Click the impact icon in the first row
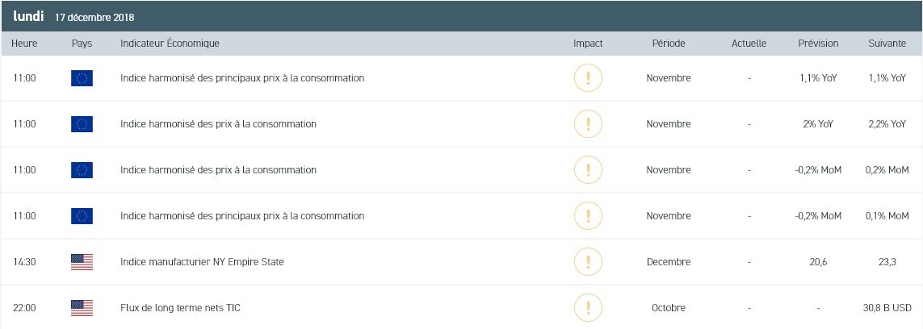The height and width of the screenshot is (329, 923). 588,78
